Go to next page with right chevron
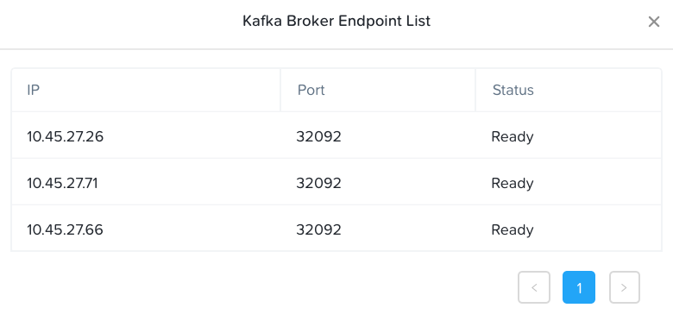 coord(625,287)
